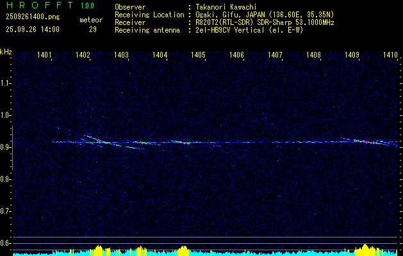This screenshot has width=403, height=256.
Task: Click frequency label 0.9
Action: 4,147
